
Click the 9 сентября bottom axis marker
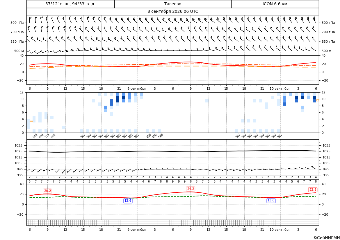tap(137, 230)
